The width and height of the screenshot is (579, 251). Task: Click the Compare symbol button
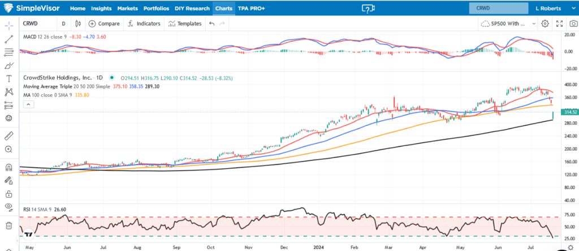click(104, 24)
